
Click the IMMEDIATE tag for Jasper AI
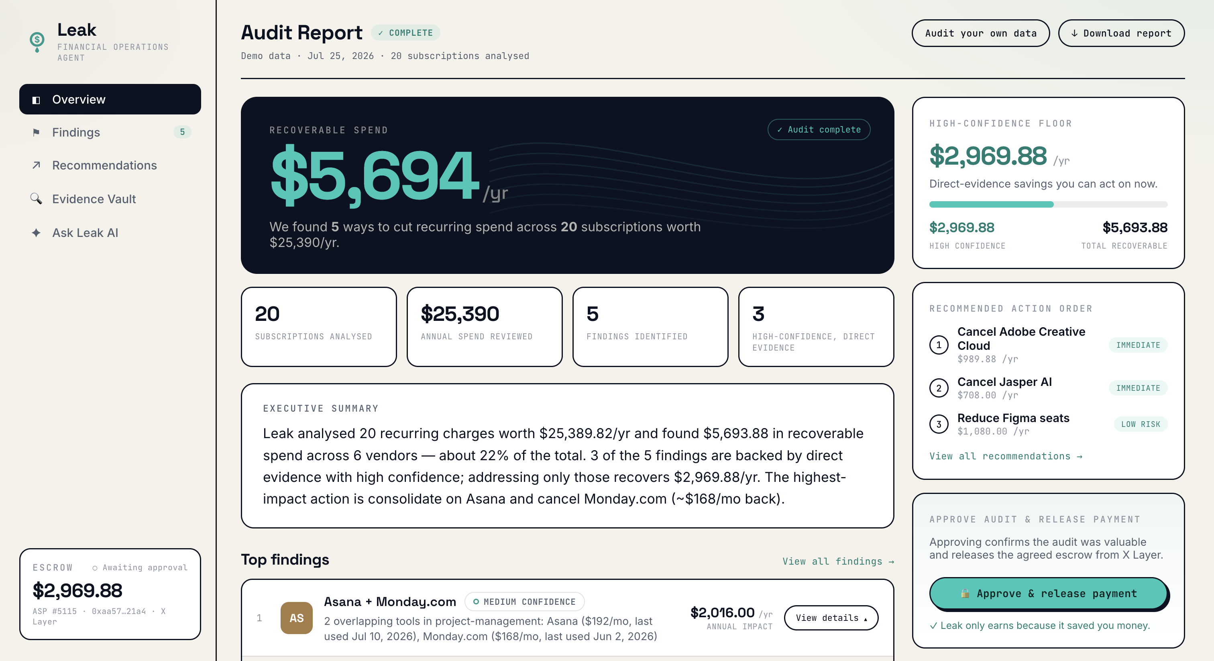[1138, 388]
